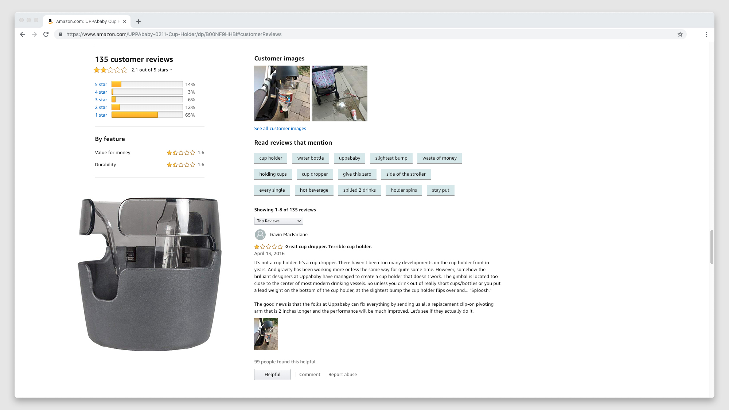
Task: Reload the current page
Action: click(x=46, y=34)
